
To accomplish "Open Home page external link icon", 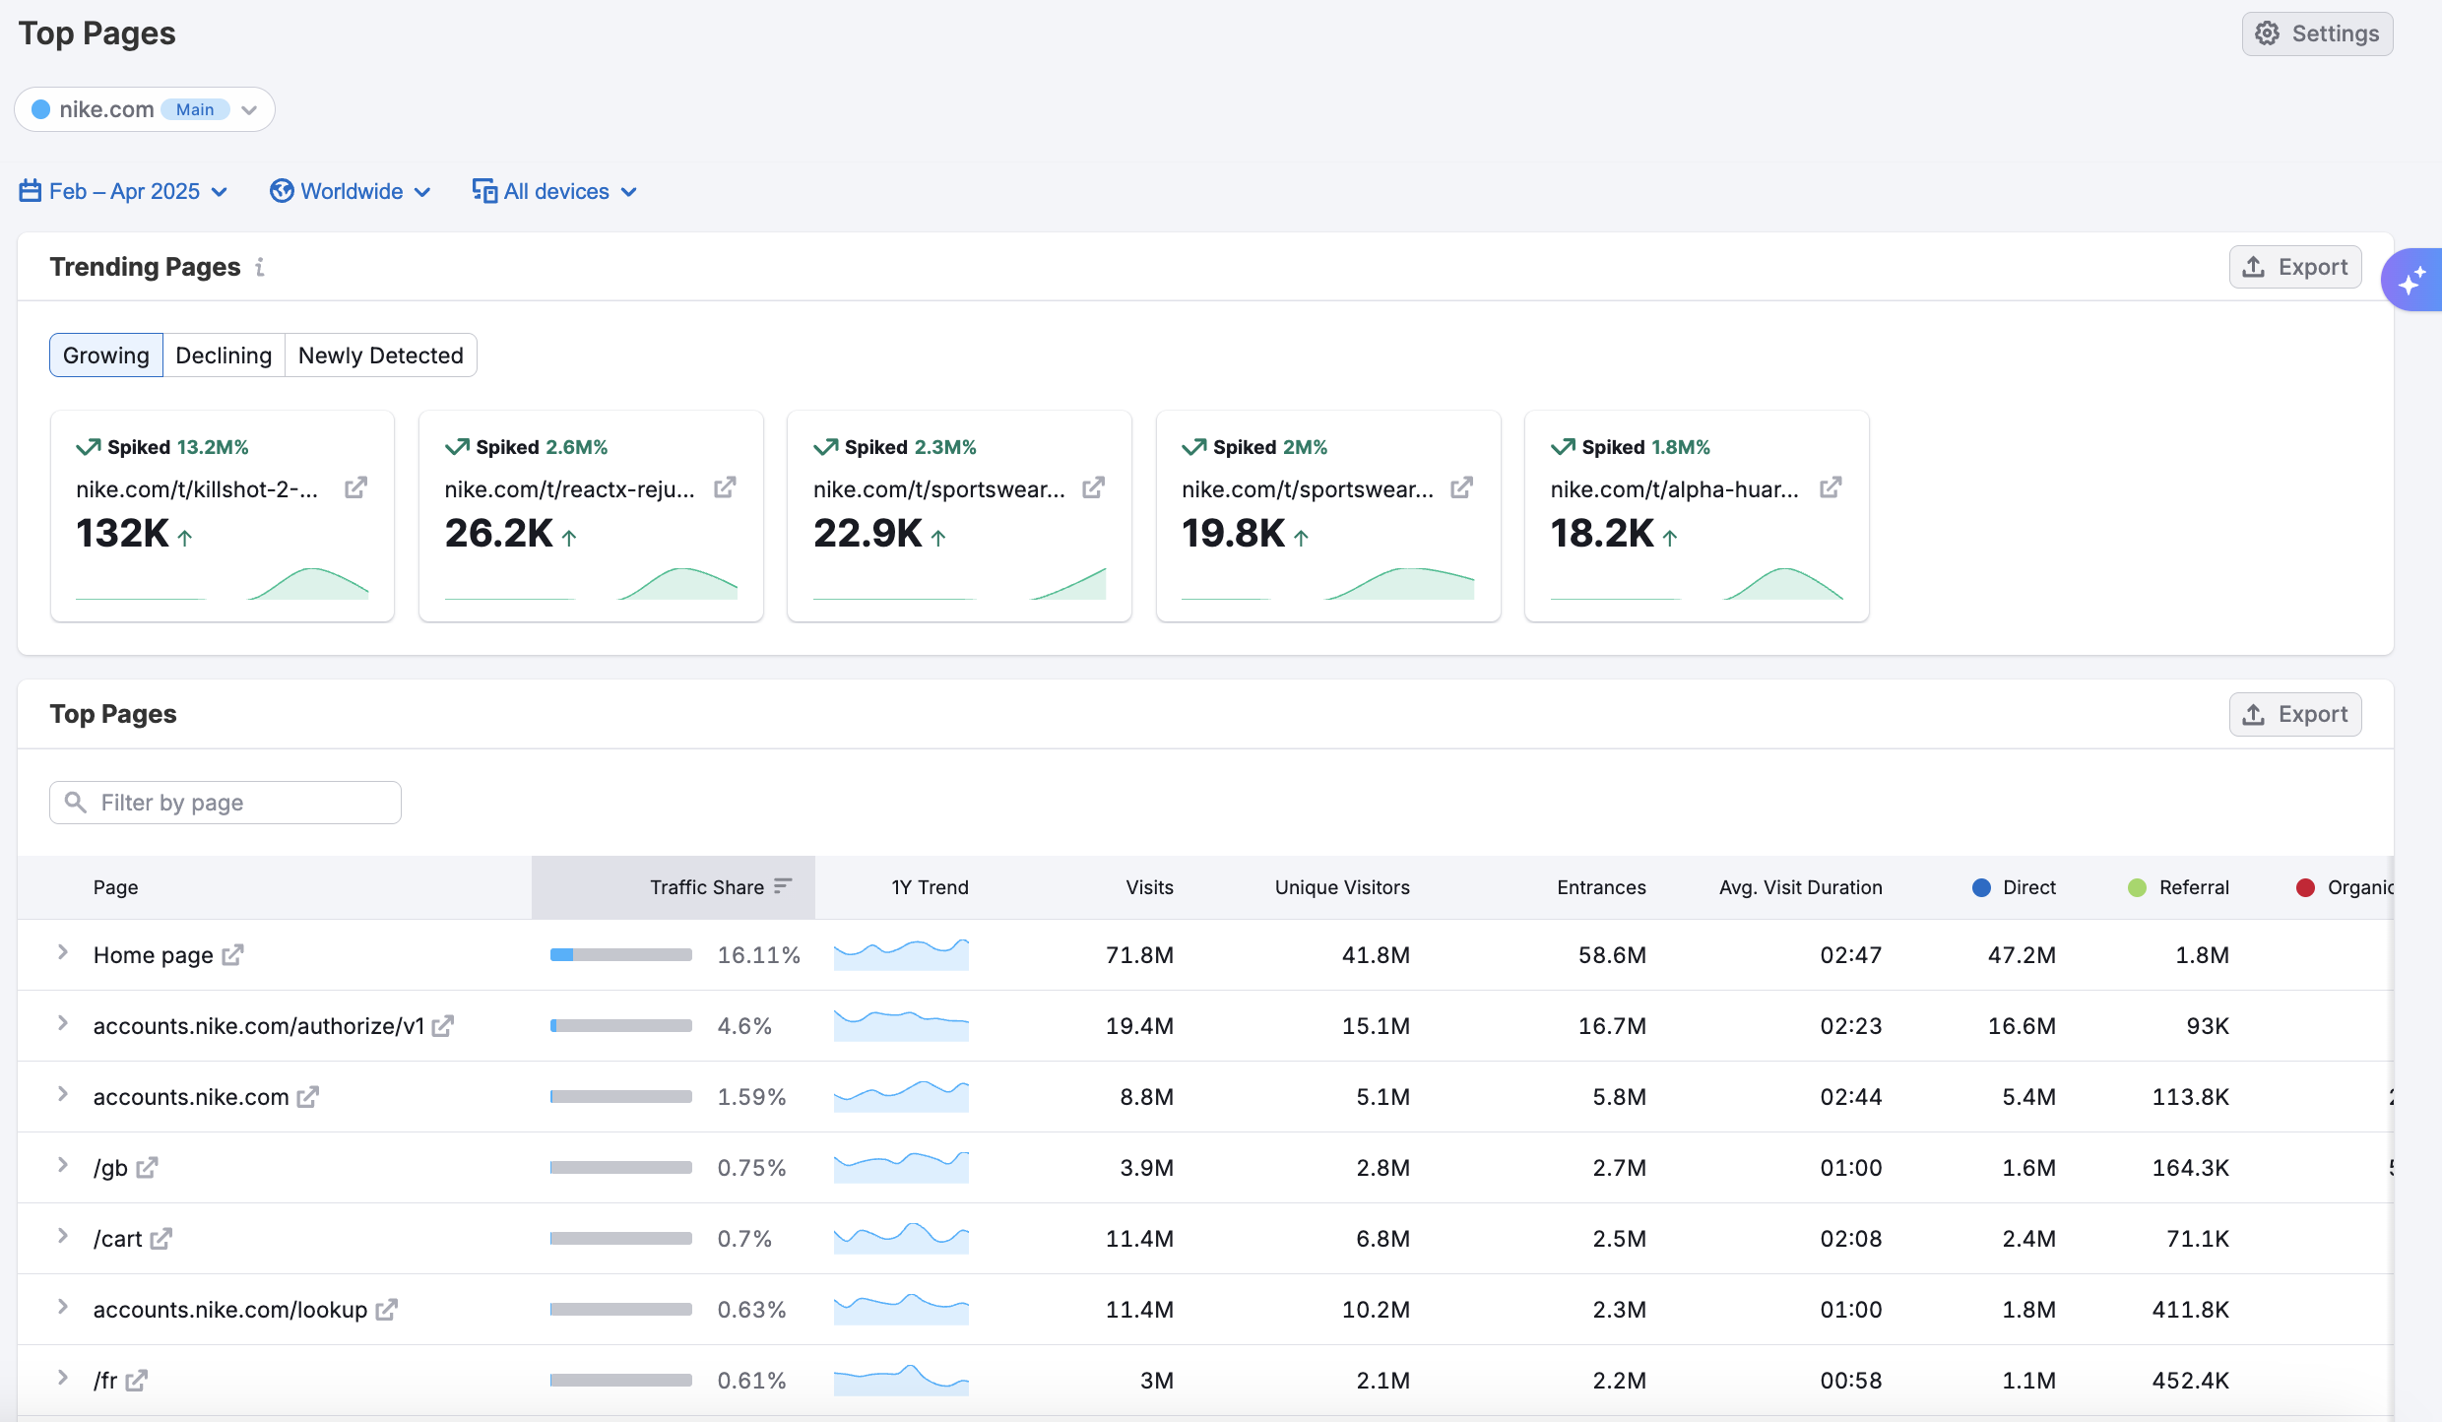I will click(232, 955).
